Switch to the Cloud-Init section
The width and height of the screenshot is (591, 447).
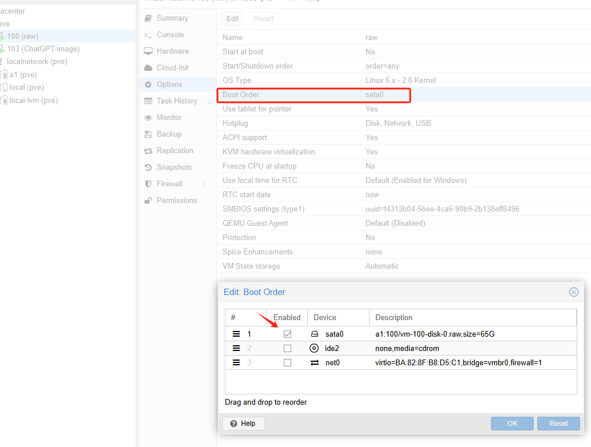[x=172, y=68]
